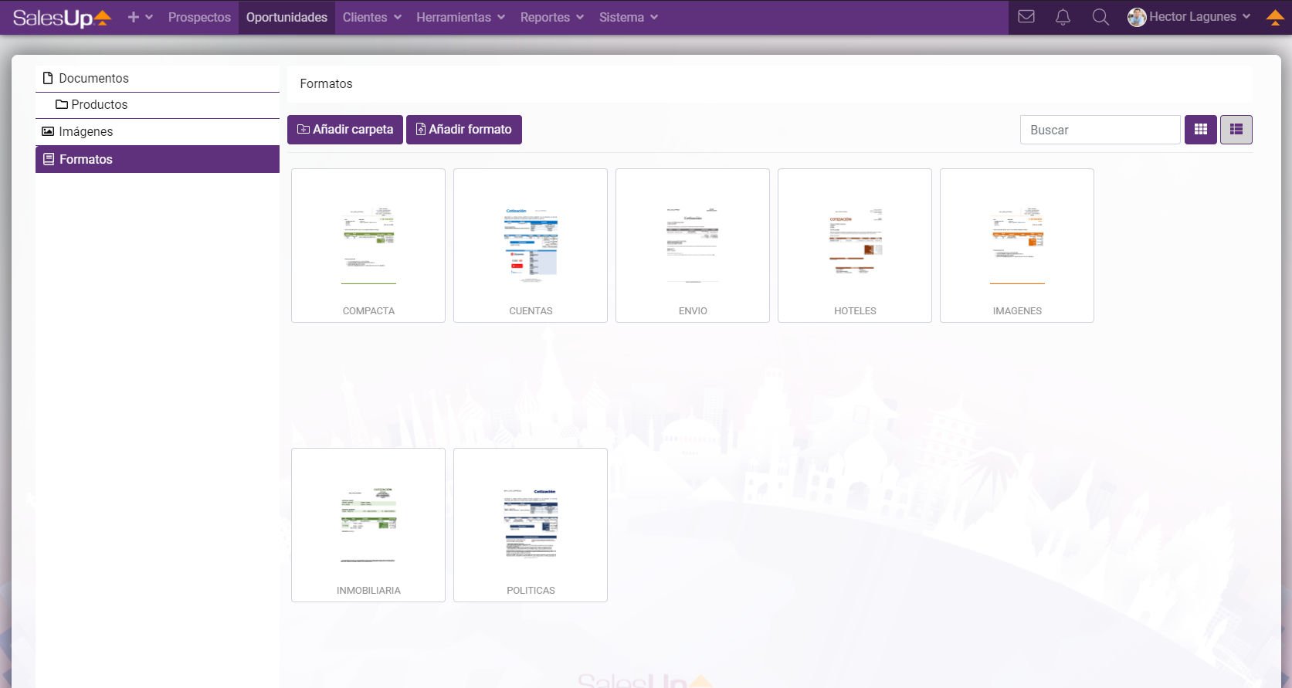This screenshot has width=1292, height=688.
Task: Open the mail envelope icon
Action: click(1026, 17)
